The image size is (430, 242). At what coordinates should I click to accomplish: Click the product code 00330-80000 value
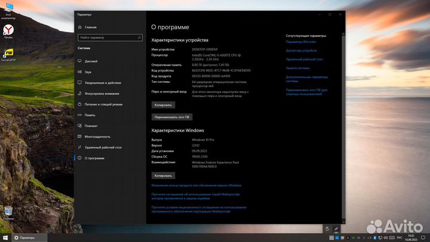point(211,76)
